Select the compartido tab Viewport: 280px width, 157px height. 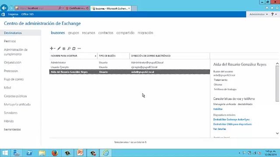point(125,33)
